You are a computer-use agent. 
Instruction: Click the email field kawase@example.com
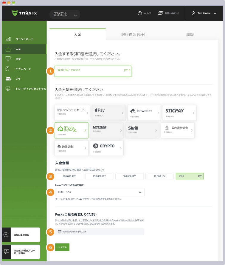100,232
